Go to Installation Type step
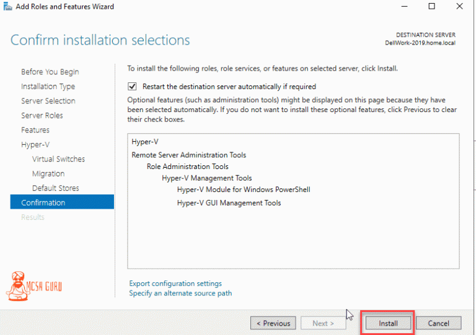 pos(48,87)
